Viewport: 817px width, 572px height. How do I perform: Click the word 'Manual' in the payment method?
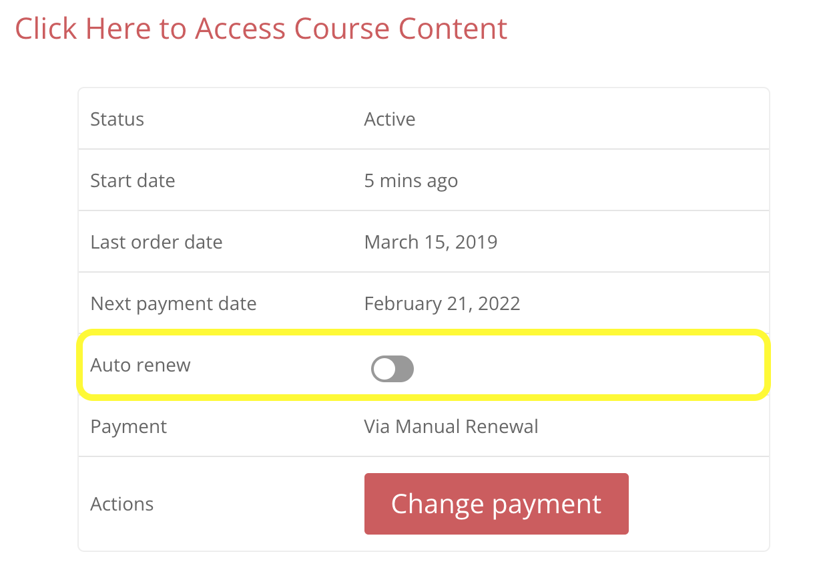(427, 427)
